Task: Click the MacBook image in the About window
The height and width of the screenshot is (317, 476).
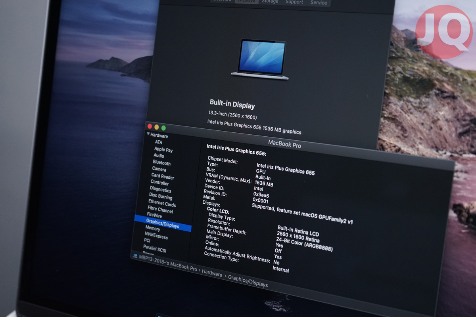Action: coord(260,60)
